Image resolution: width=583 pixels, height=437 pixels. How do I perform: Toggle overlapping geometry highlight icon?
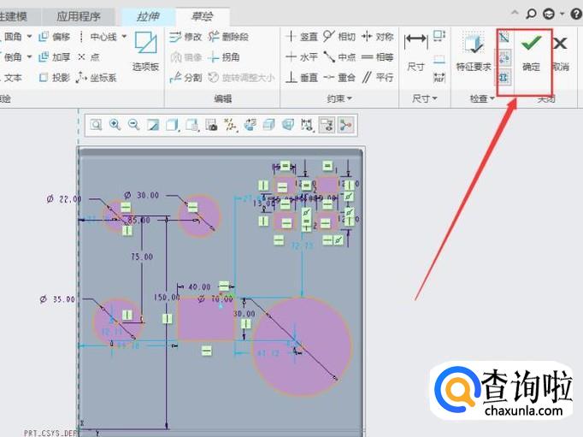coord(504,38)
